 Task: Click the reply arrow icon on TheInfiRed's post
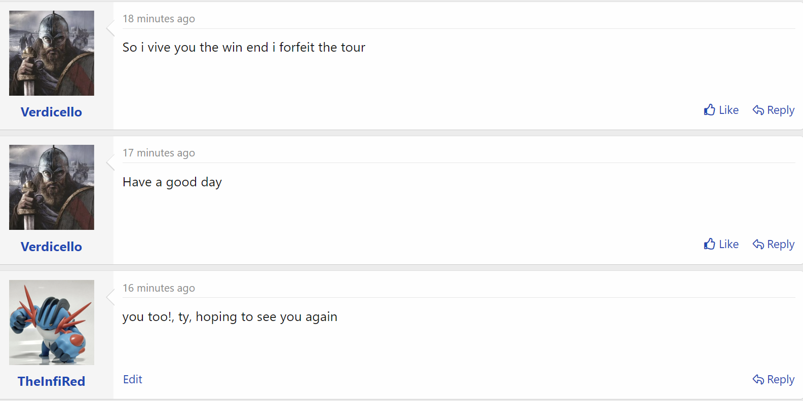[x=758, y=379]
